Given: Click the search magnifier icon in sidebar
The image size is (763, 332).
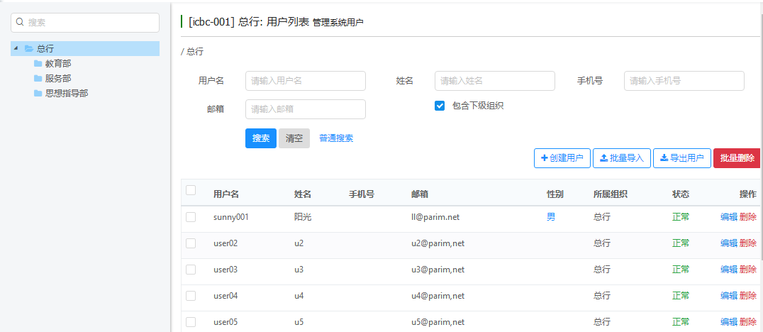Looking at the screenshot, I should coord(20,23).
